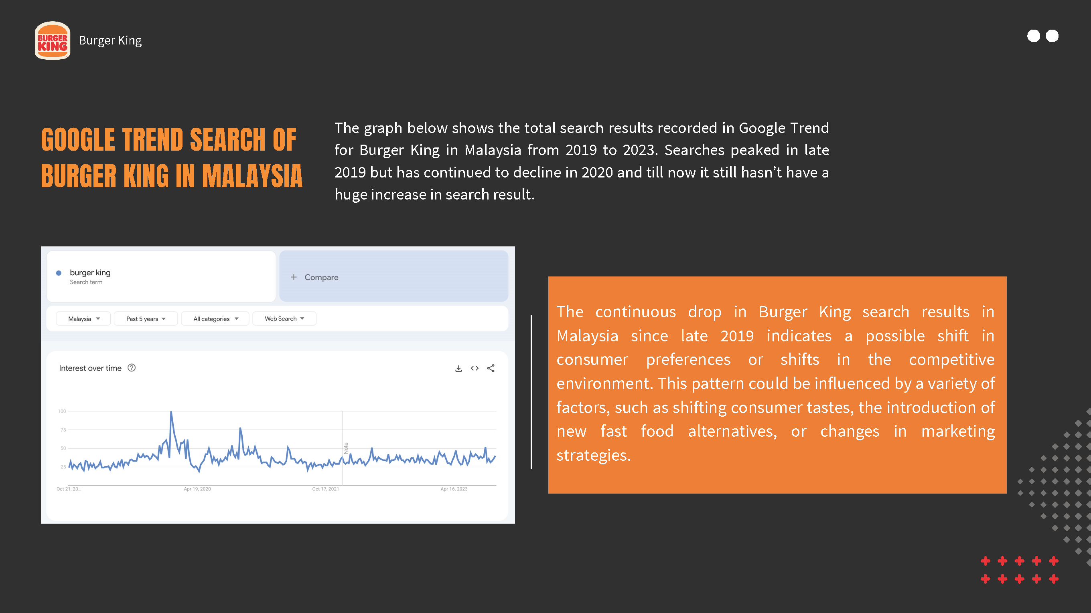
Task: Edit the burger king search term field
Action: coord(161,276)
